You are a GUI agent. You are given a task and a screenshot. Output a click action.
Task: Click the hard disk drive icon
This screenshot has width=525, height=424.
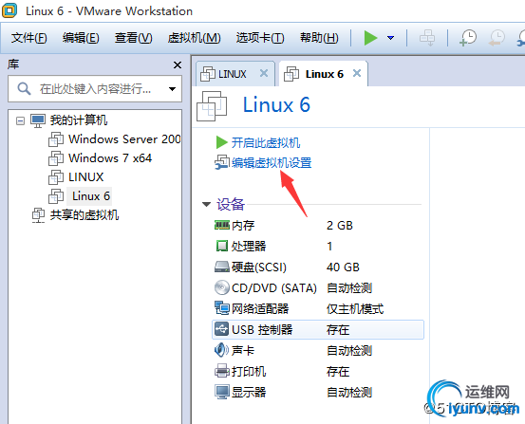(x=221, y=267)
